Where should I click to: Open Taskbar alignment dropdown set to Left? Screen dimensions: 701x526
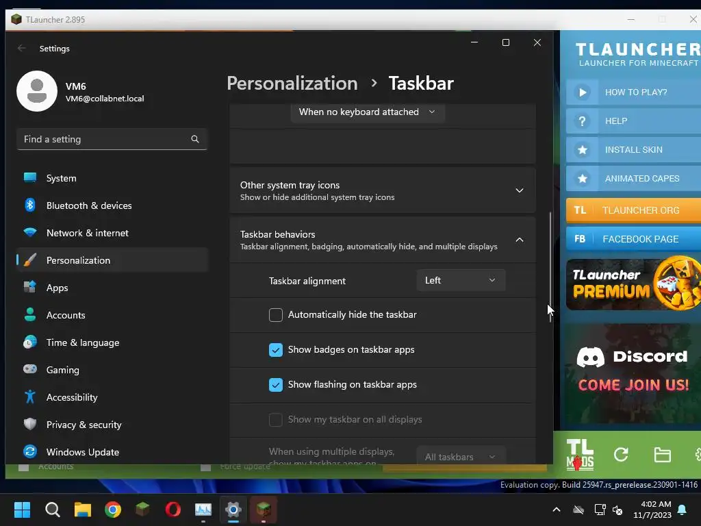(461, 280)
